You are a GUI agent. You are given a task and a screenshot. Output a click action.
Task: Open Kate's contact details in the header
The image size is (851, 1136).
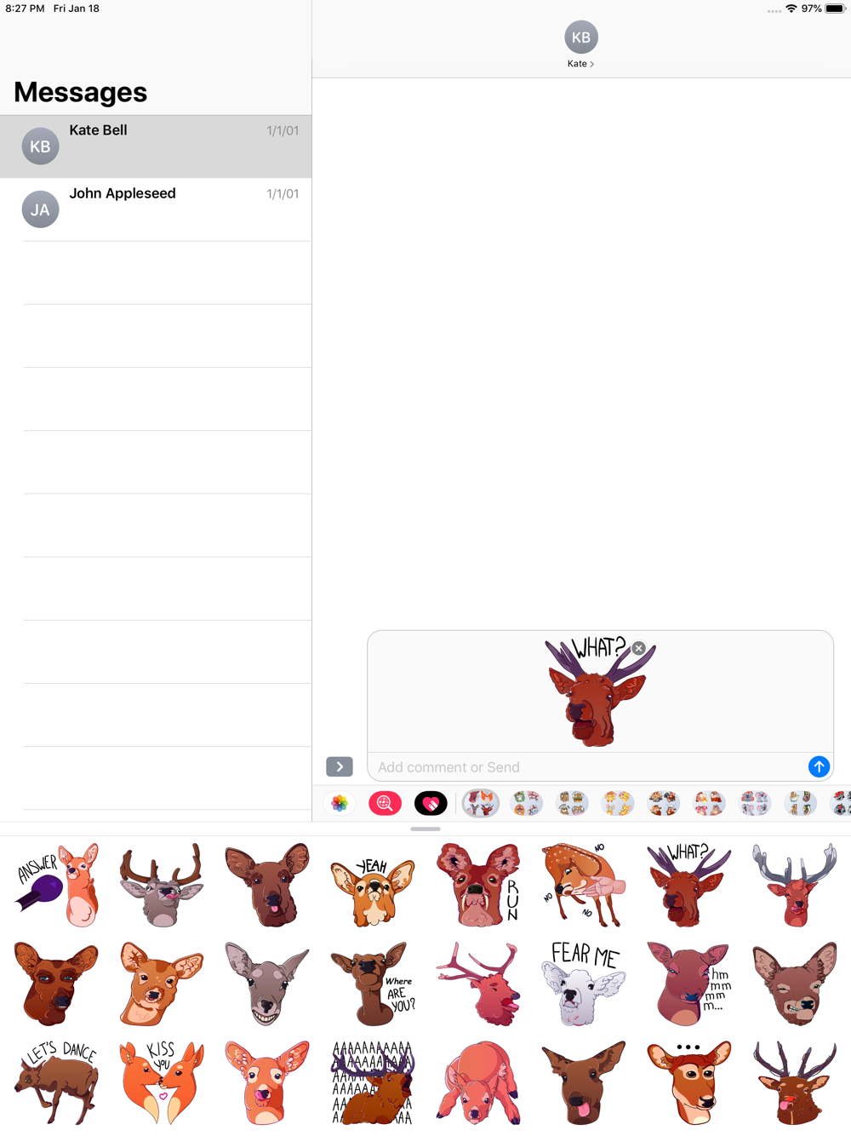tap(580, 64)
